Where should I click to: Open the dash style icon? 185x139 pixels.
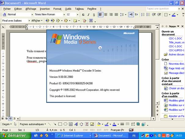pyautogui.click(x=128, y=124)
